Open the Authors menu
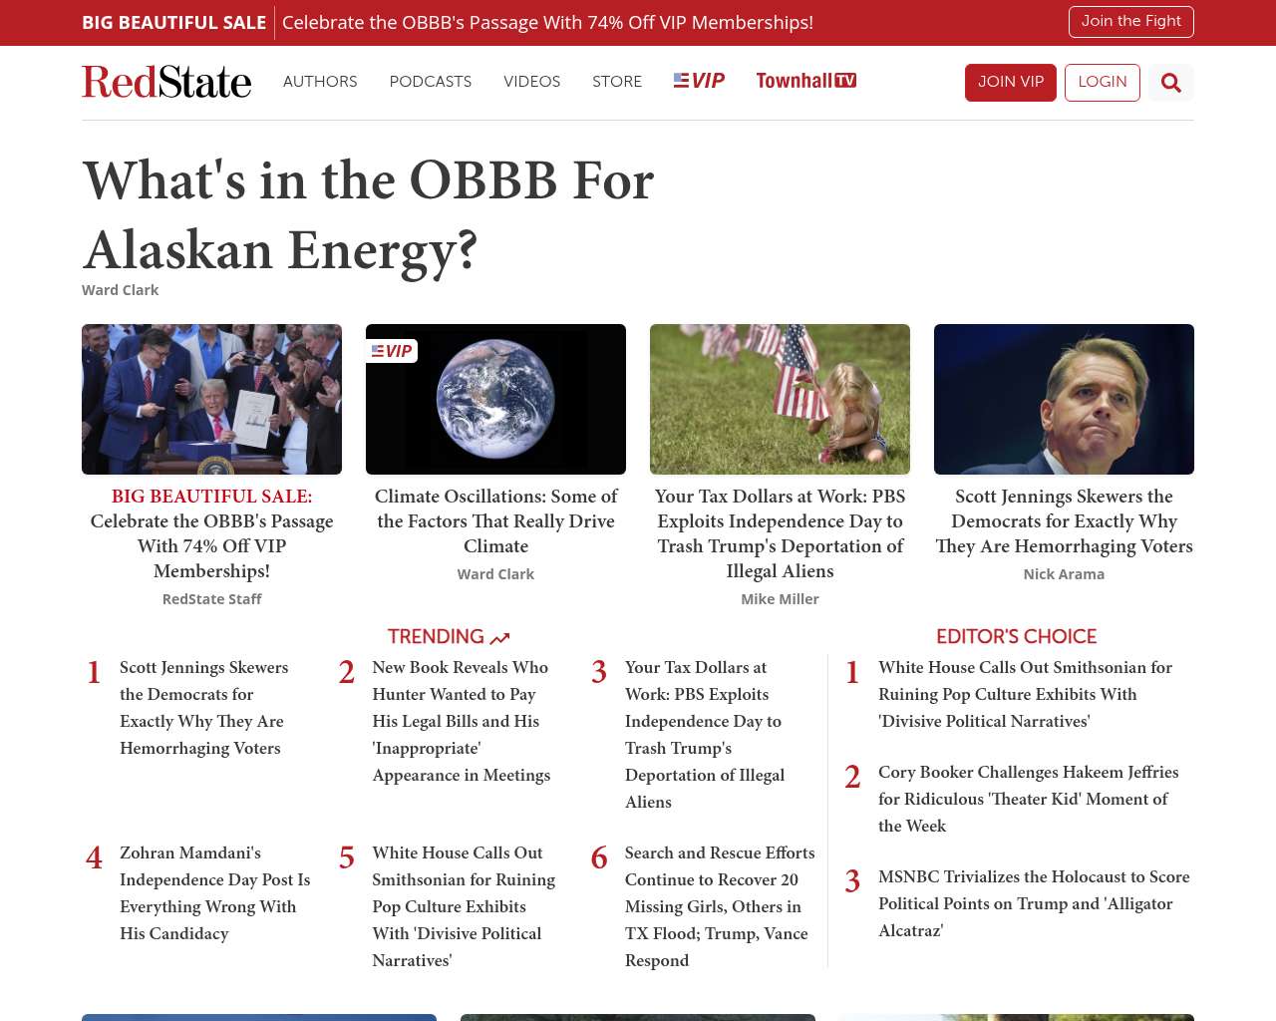 click(320, 82)
